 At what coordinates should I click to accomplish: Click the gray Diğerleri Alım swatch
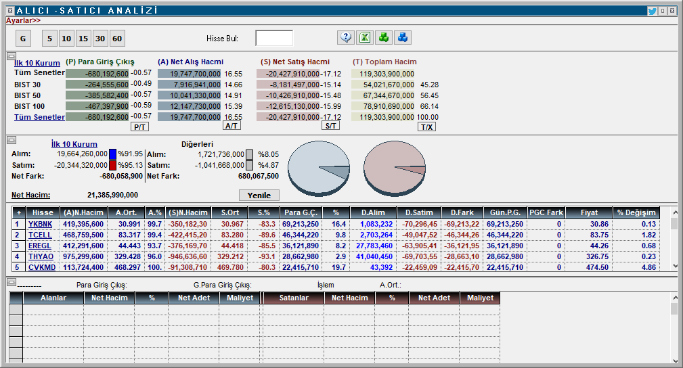(x=249, y=154)
